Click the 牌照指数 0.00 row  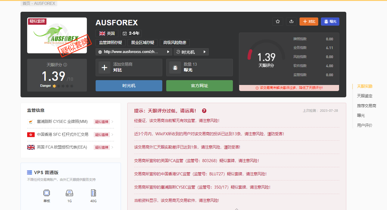tap(313, 39)
